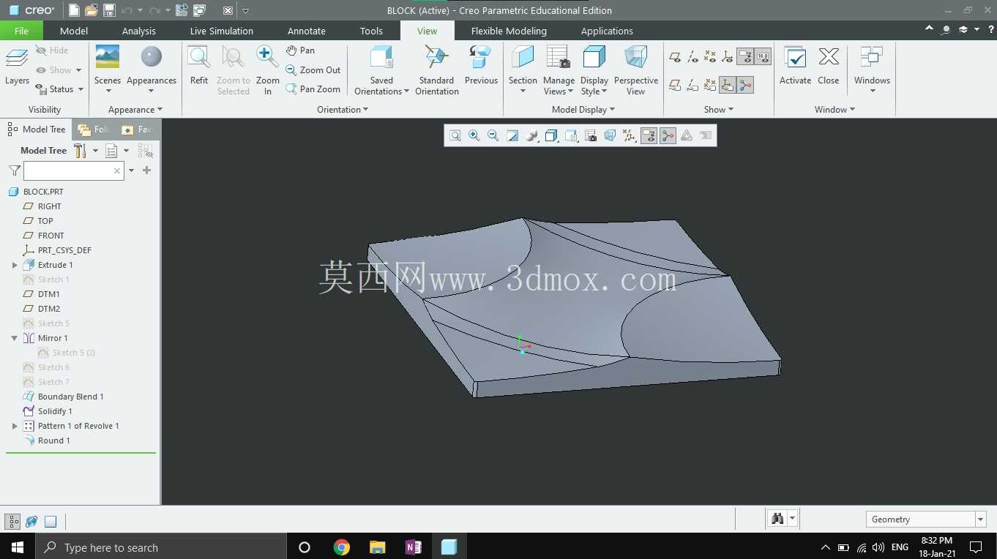Click the model tree filter funnel icon
The width and height of the screenshot is (997, 559).
pos(14,170)
